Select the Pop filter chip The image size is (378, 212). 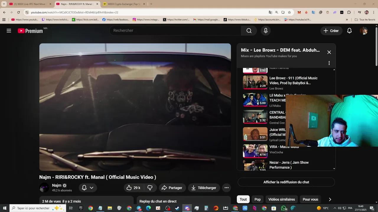[x=258, y=199]
